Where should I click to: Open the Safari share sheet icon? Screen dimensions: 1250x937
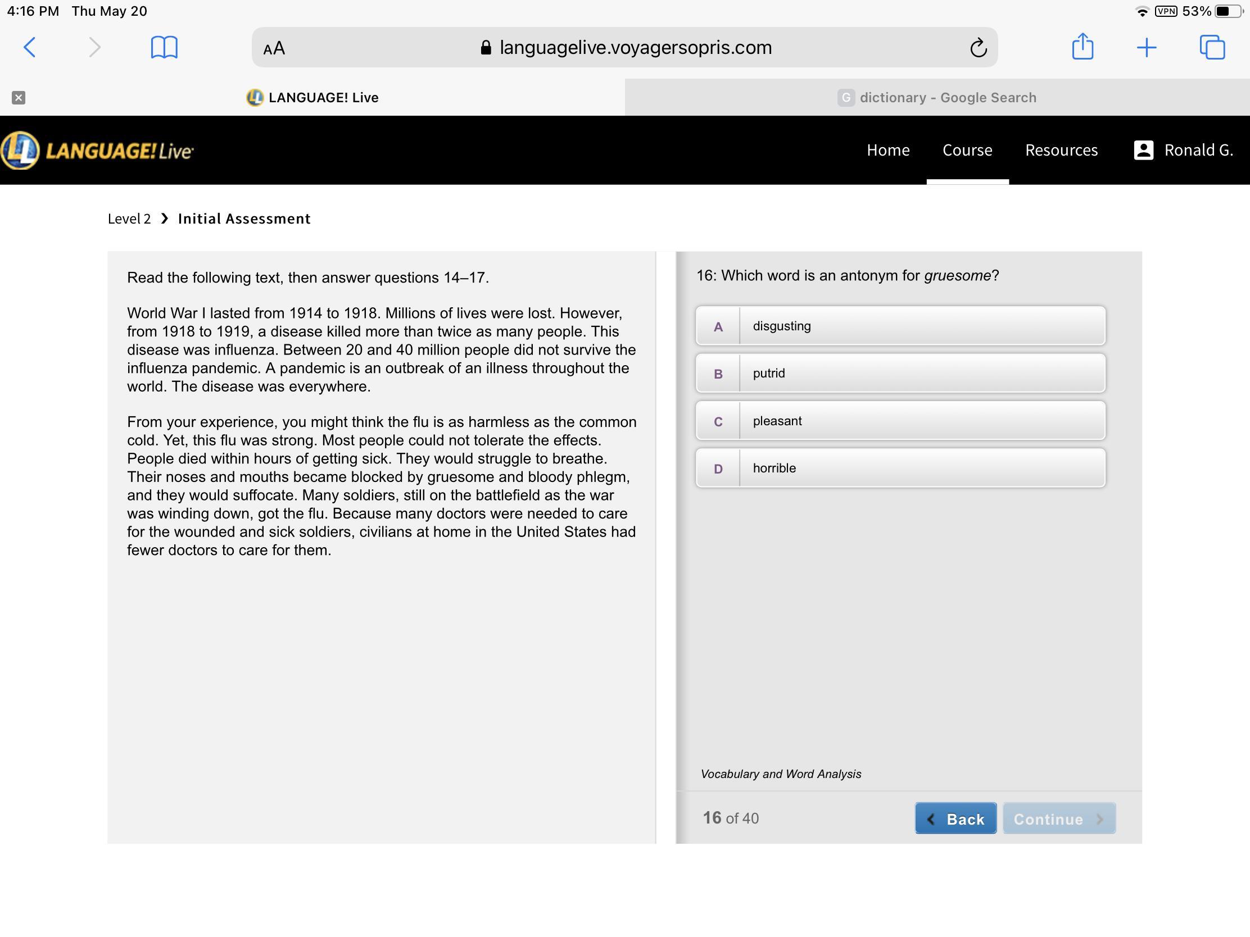(x=1082, y=47)
